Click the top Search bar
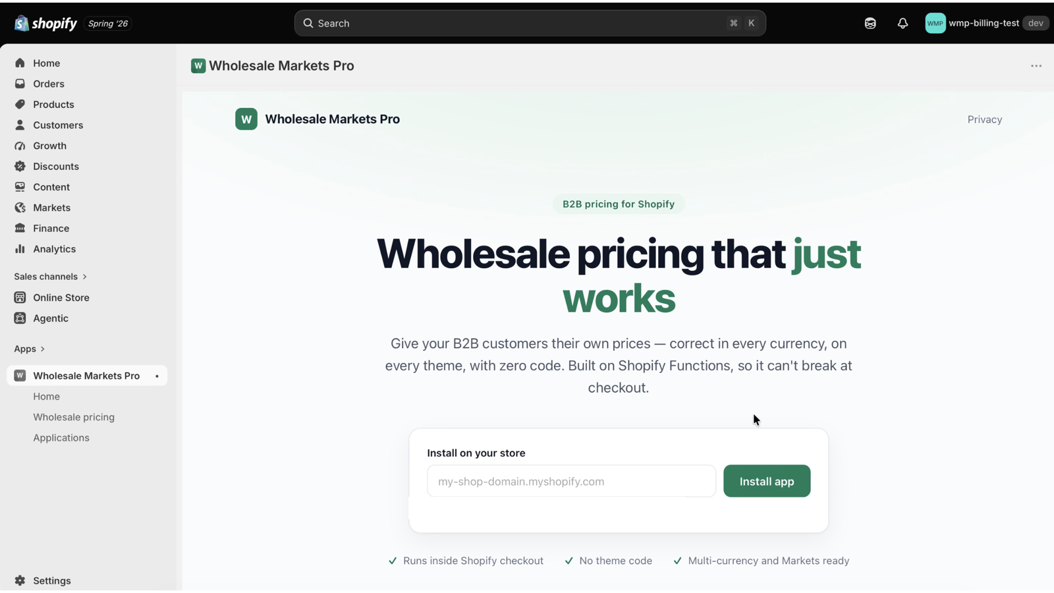 click(530, 23)
